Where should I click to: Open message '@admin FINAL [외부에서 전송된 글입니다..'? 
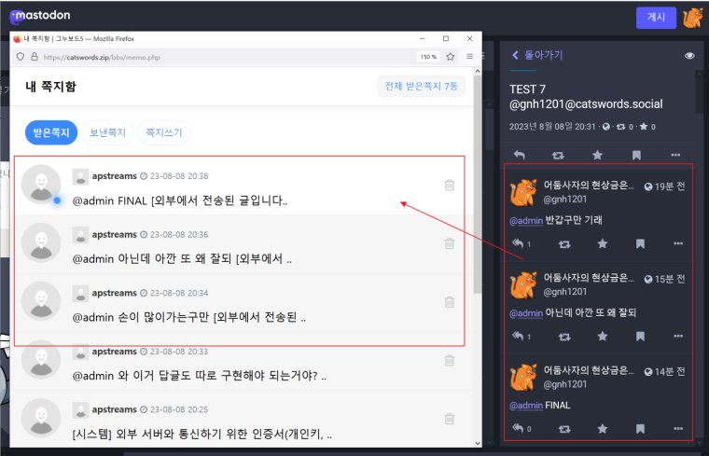tap(180, 200)
